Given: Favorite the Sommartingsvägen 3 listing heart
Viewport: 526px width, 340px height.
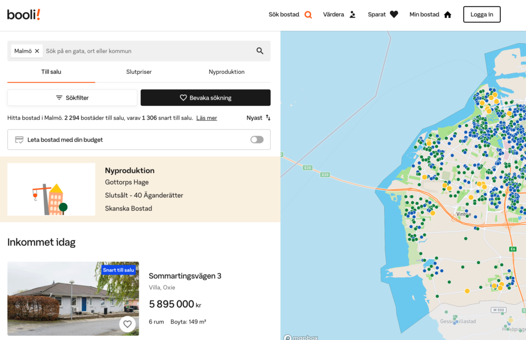Looking at the screenshot, I should click(127, 324).
